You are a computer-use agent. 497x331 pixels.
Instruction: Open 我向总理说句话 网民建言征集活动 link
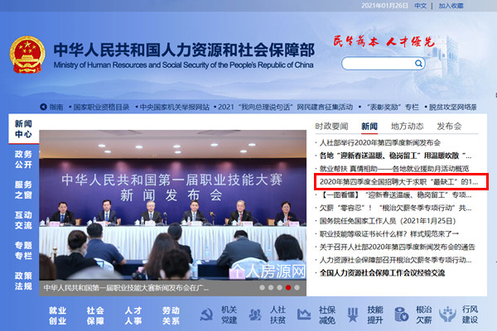pos(285,107)
